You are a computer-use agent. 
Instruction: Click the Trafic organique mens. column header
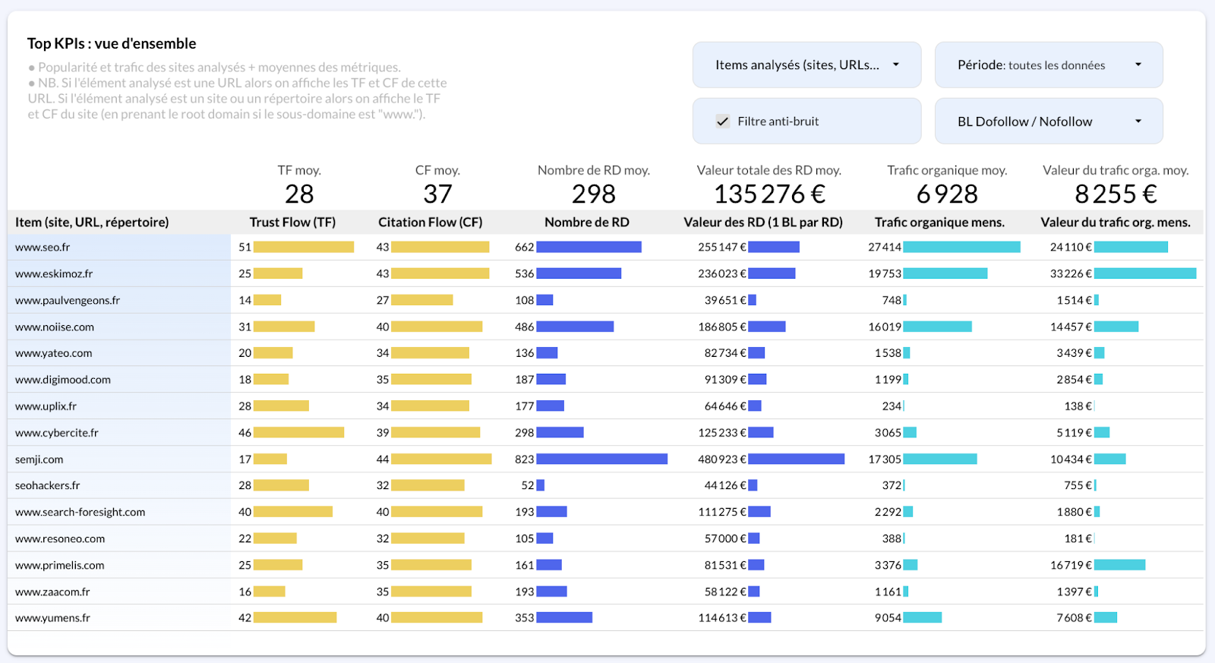(939, 223)
